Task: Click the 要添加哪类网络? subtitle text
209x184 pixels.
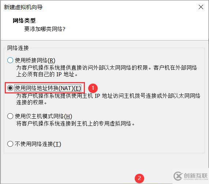Action: pos(45,29)
